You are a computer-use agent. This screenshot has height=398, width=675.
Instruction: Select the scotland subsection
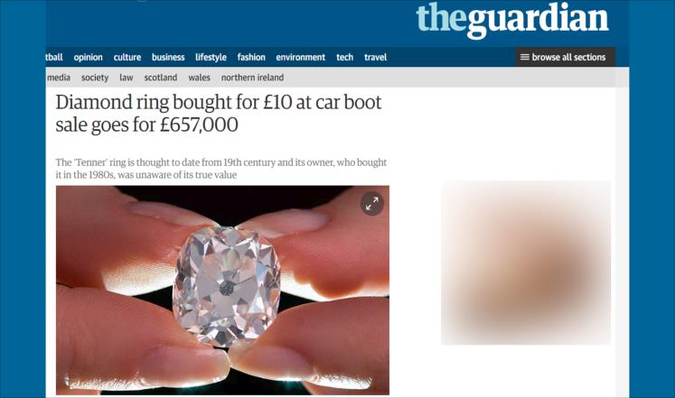pos(161,78)
